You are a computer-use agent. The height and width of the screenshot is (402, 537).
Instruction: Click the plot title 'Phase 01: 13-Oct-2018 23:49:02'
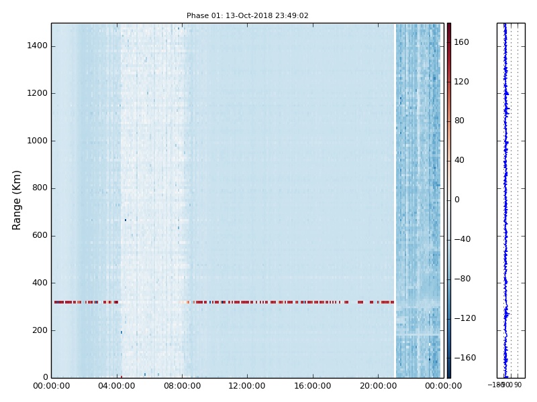click(247, 15)
